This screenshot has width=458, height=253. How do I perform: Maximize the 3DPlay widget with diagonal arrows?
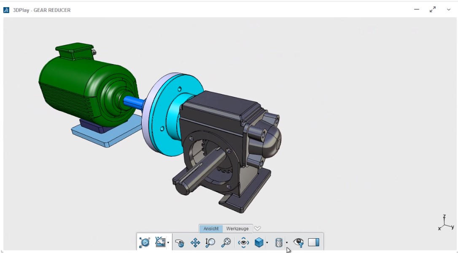coord(433,10)
